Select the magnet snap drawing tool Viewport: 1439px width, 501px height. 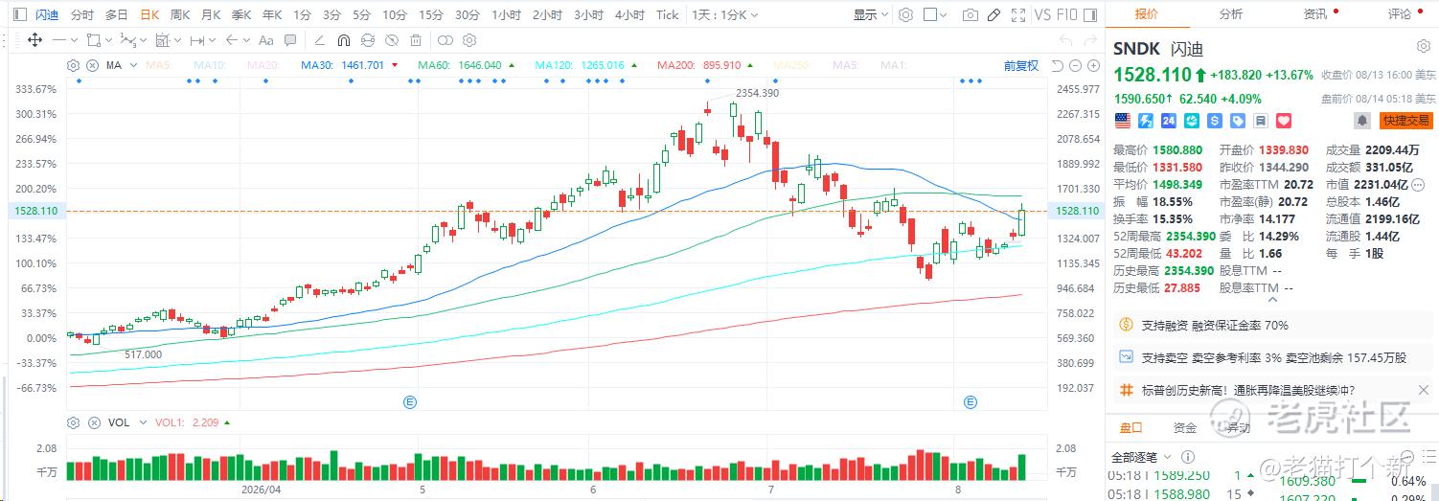coord(343,40)
